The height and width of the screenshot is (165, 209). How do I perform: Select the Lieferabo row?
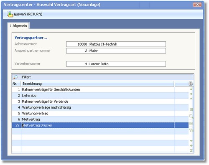click(100, 96)
